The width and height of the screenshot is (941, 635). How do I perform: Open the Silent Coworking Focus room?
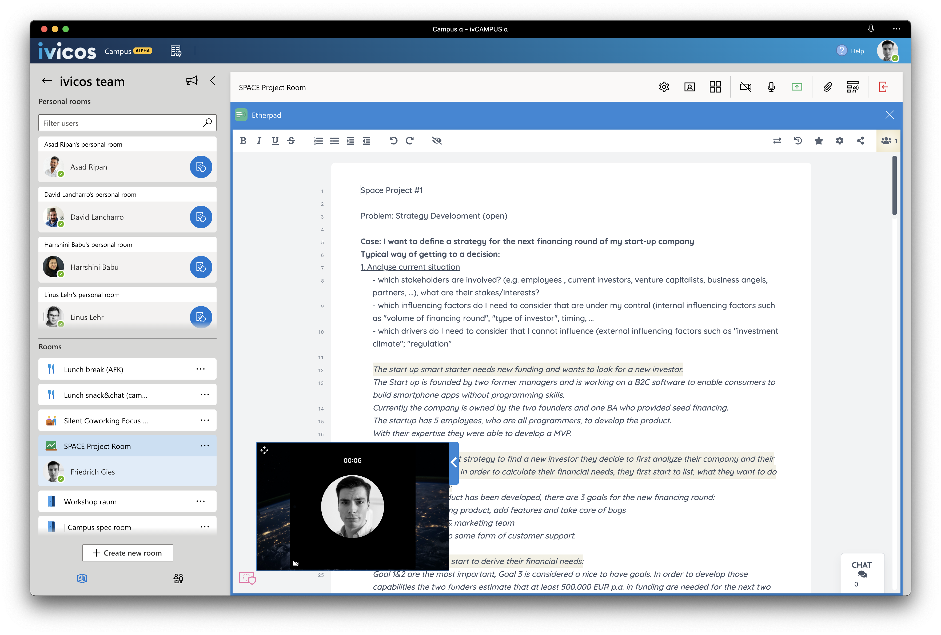pyautogui.click(x=106, y=420)
